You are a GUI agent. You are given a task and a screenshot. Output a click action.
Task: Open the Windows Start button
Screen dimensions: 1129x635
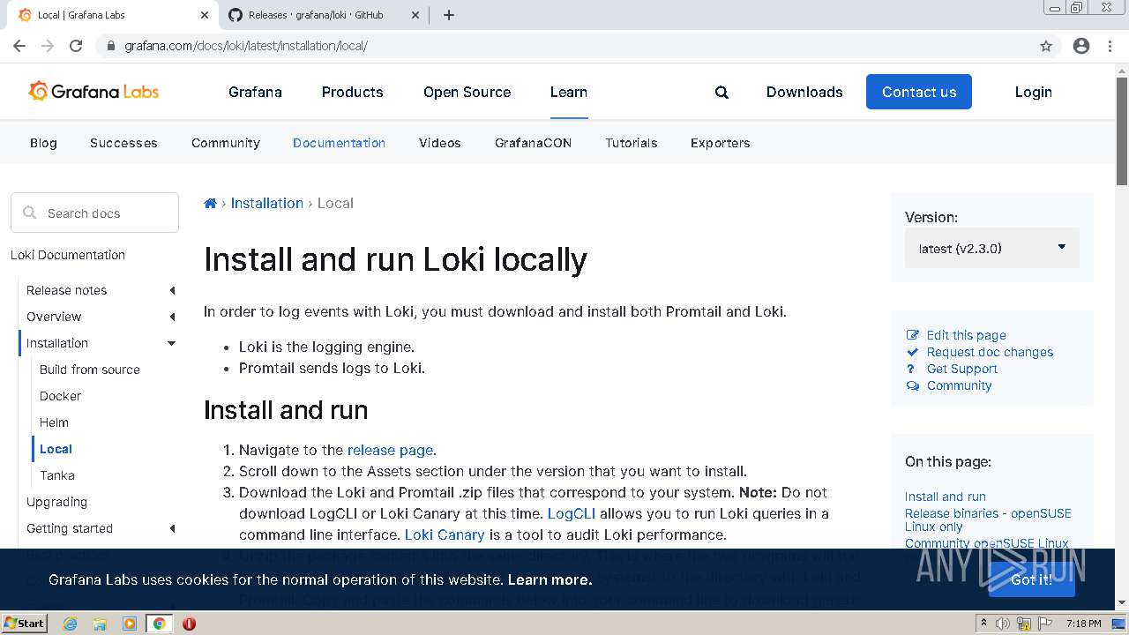click(24, 623)
